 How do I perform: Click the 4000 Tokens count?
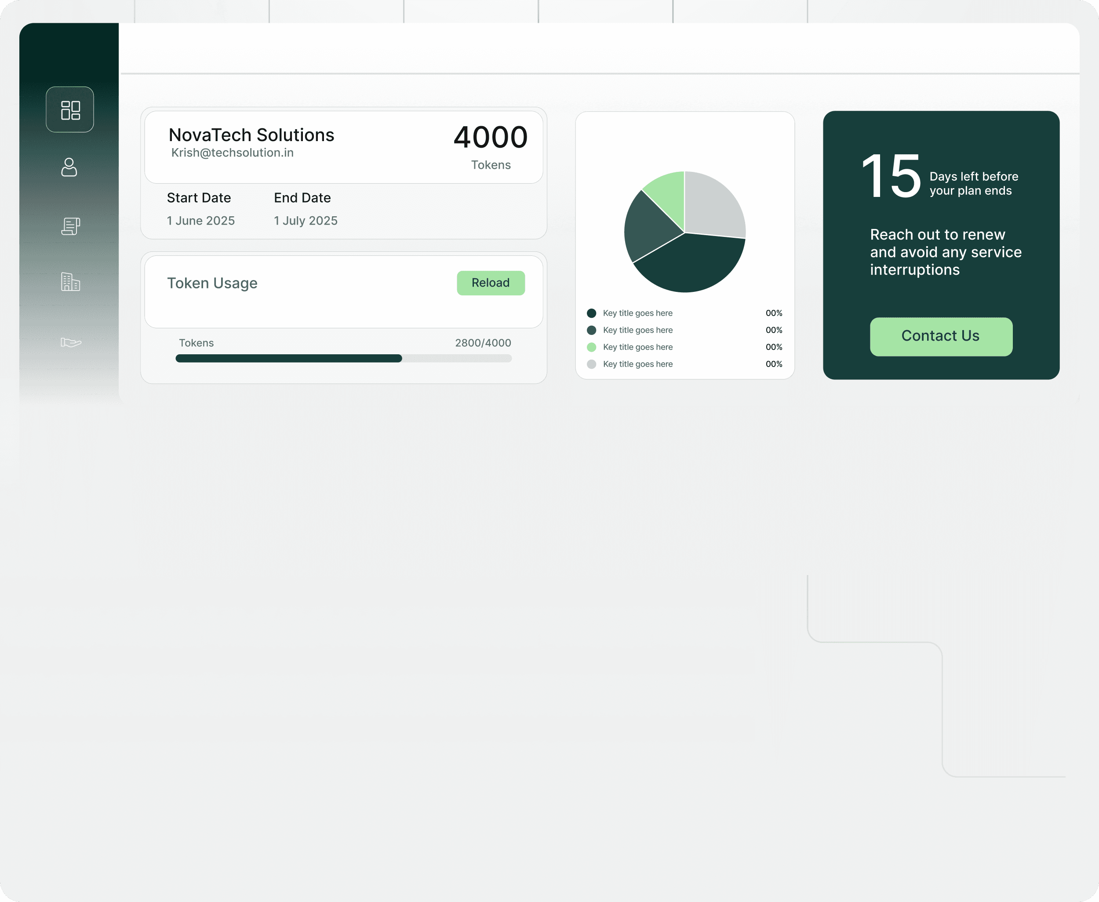coord(490,138)
